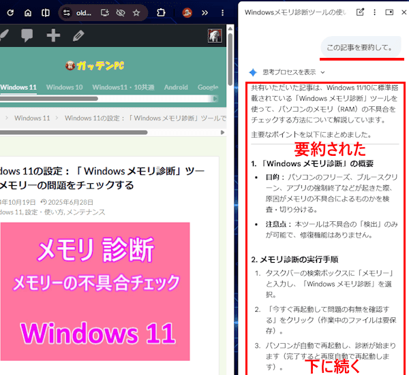Viewport: 409px width, 375px height.
Task: Close the Gemini side panel
Action: click(404, 12)
